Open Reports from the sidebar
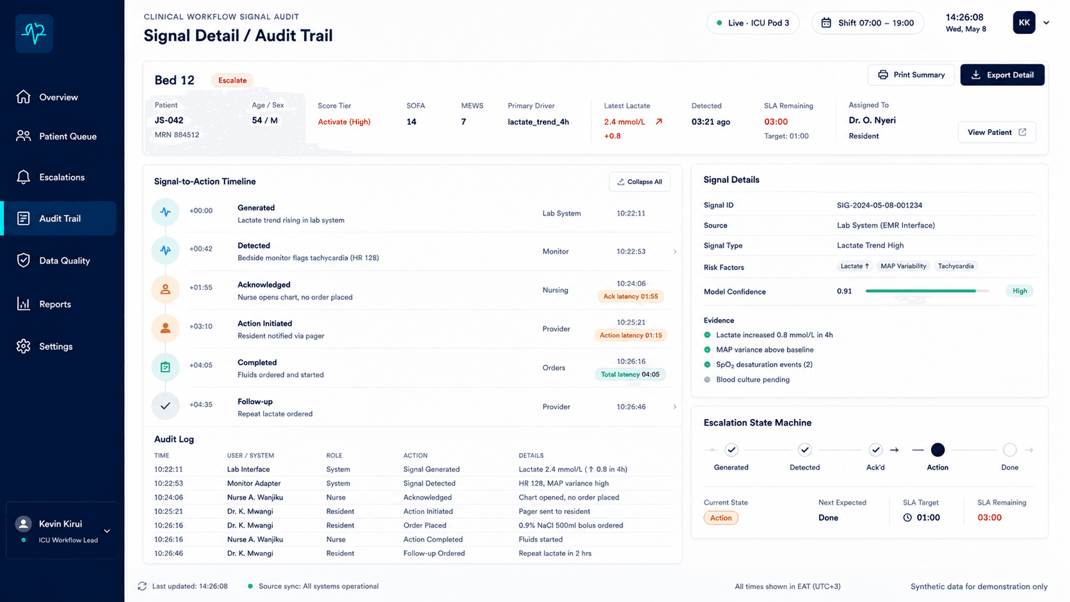Viewport: 1070px width, 602px height. pyautogui.click(x=59, y=305)
